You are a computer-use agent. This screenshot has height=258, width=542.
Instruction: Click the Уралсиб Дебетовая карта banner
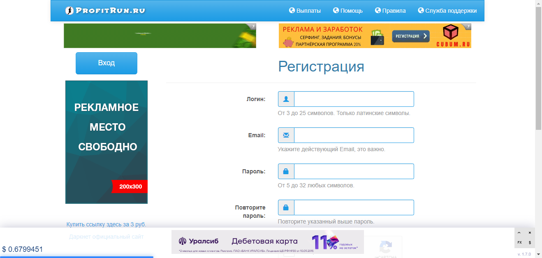(268, 242)
